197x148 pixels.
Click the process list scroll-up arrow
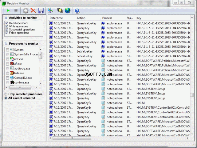click(41, 50)
